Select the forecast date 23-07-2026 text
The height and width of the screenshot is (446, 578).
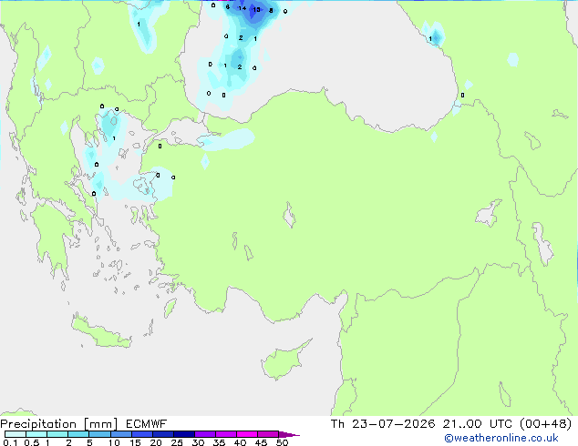[x=393, y=424]
